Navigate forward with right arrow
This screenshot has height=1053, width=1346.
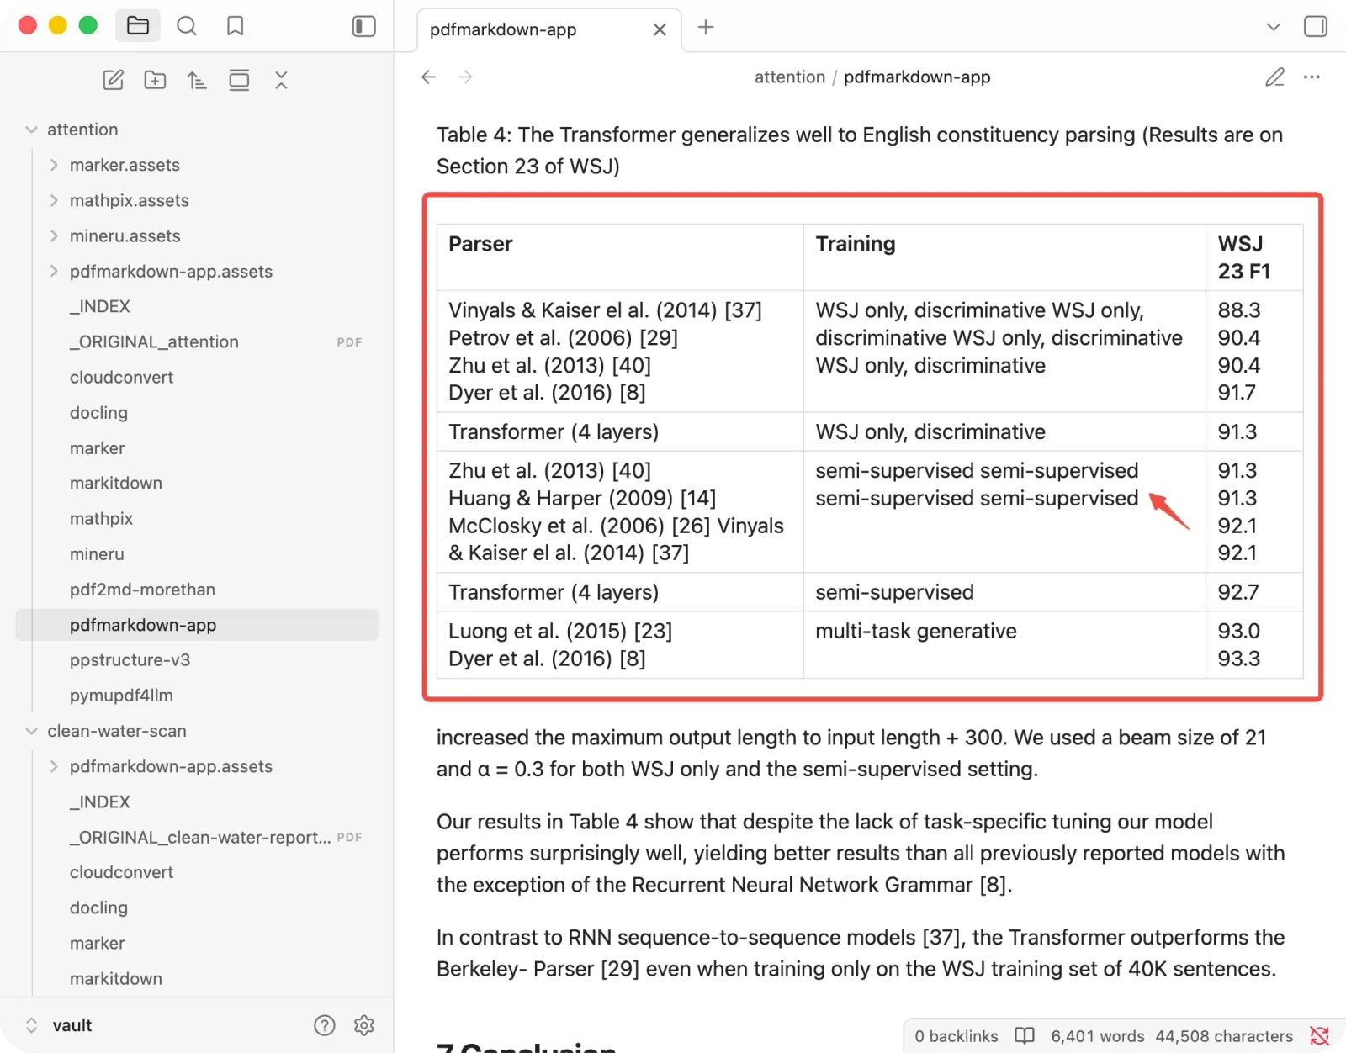pos(465,77)
